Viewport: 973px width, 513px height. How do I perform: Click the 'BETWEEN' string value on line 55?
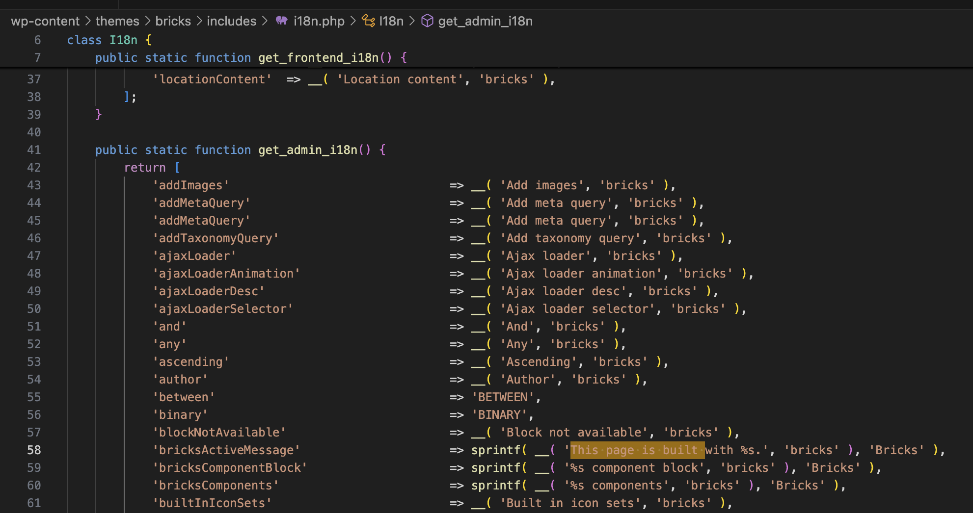click(503, 397)
